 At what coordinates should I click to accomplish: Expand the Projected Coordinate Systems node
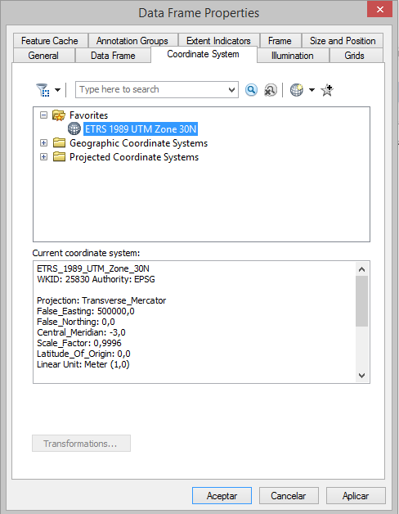[x=43, y=156]
